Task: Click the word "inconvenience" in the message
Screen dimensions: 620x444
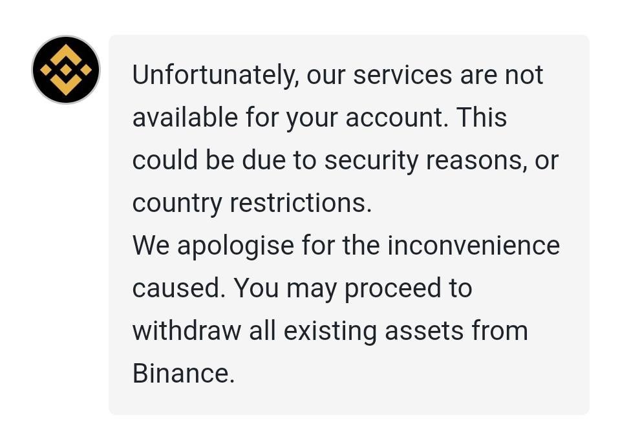Action: click(473, 246)
